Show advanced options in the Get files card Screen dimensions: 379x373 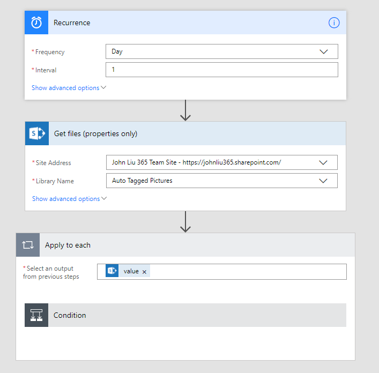pyautogui.click(x=69, y=199)
